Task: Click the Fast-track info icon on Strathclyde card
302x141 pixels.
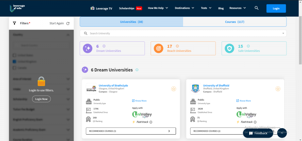Action: pos(151,122)
